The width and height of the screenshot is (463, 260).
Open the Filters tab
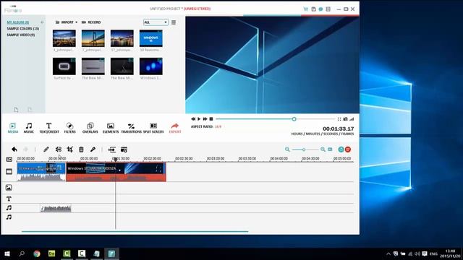pos(69,128)
